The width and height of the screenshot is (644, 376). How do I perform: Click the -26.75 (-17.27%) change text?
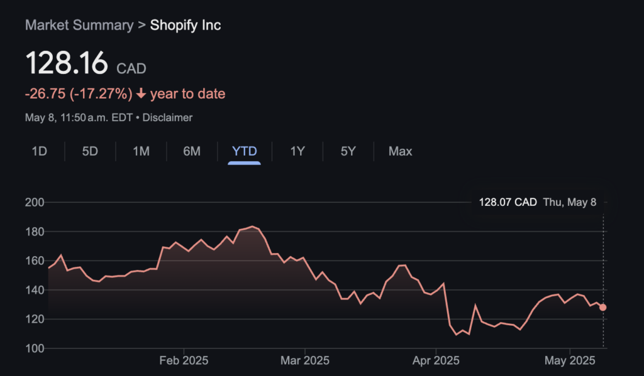79,94
